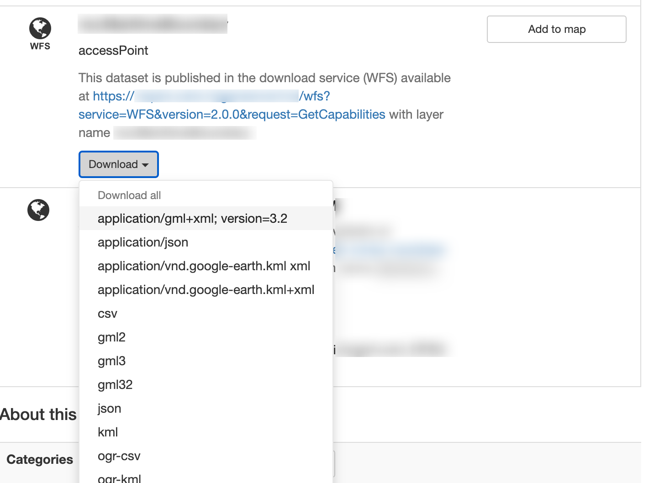
Task: Toggle the Download dropdown button
Action: click(x=119, y=164)
